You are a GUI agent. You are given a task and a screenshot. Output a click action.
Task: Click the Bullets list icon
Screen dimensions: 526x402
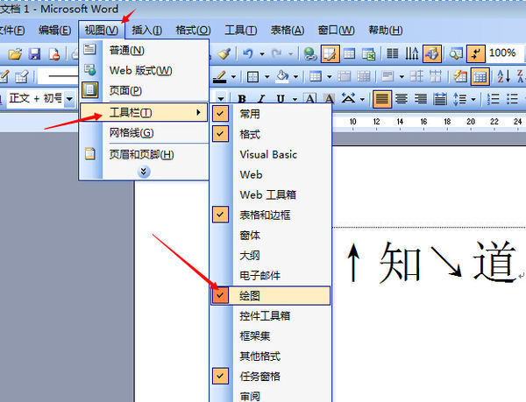click(512, 99)
